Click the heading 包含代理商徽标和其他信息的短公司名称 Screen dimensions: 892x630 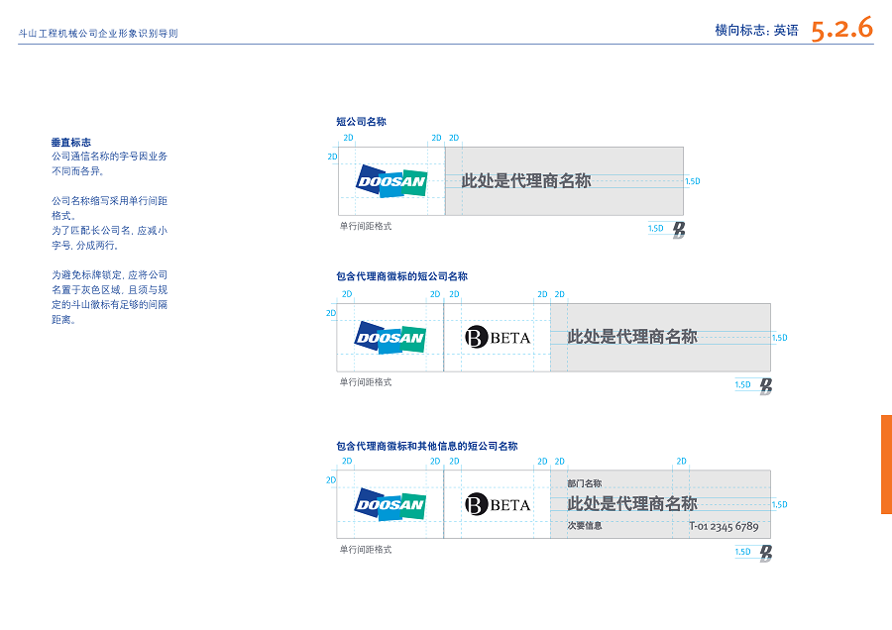pos(426,446)
